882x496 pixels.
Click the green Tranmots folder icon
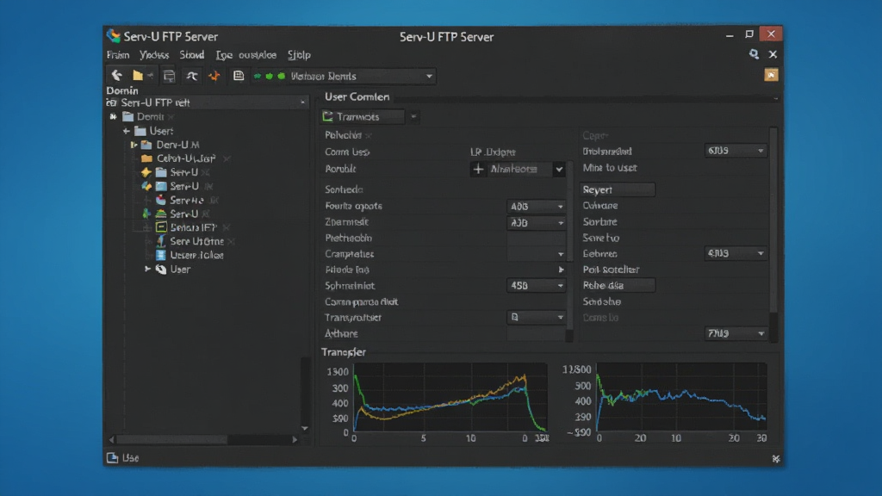coord(328,116)
